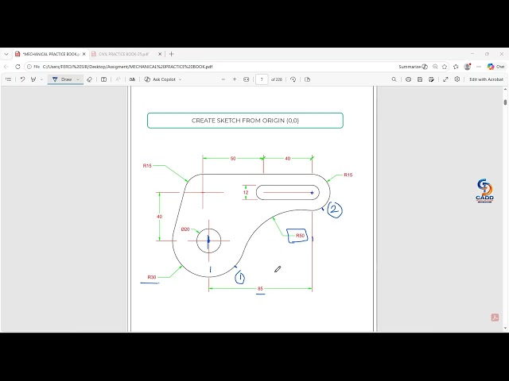Viewport: 509px width, 381px height.
Task: Open a new browser tab
Action: (x=172, y=54)
